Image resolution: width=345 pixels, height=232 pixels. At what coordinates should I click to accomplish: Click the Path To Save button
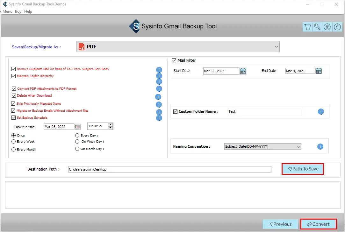[302, 169]
